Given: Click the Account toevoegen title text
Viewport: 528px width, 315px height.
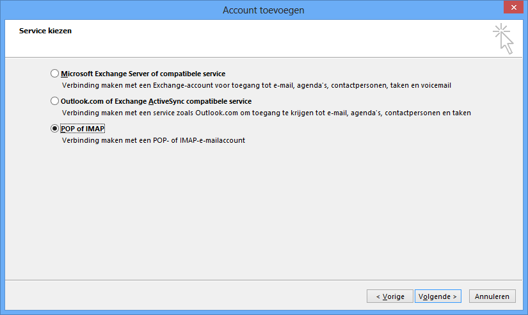Looking at the screenshot, I should click(264, 10).
